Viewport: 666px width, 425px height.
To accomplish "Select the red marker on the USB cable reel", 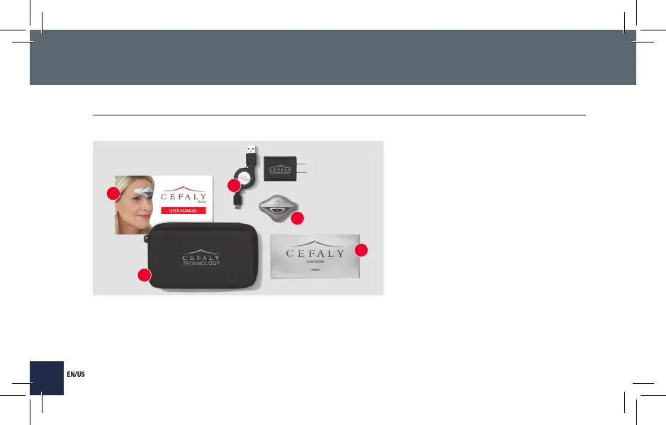I will coord(234,186).
